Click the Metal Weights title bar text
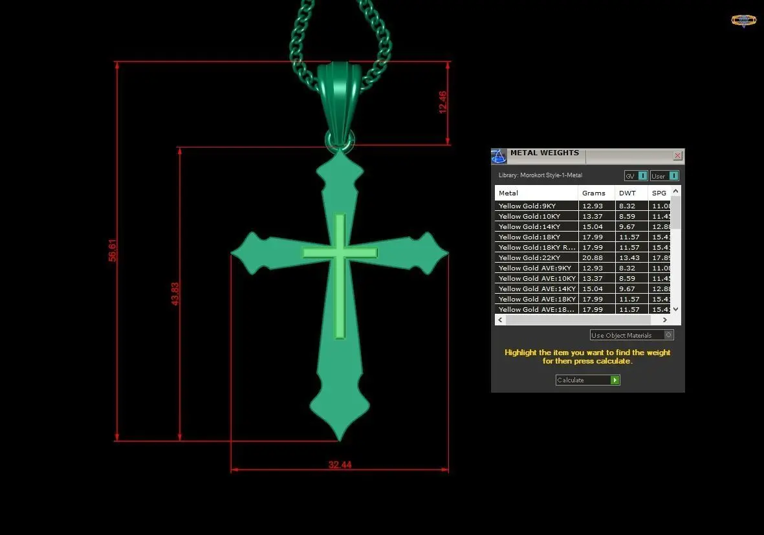This screenshot has width=764, height=535. coord(545,153)
